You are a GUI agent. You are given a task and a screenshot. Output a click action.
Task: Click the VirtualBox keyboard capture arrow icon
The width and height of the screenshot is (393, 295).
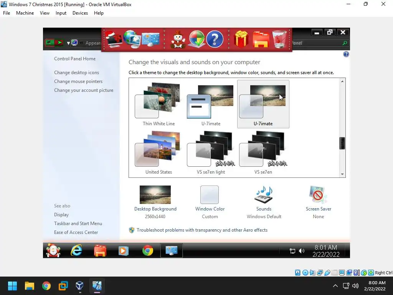(x=371, y=273)
